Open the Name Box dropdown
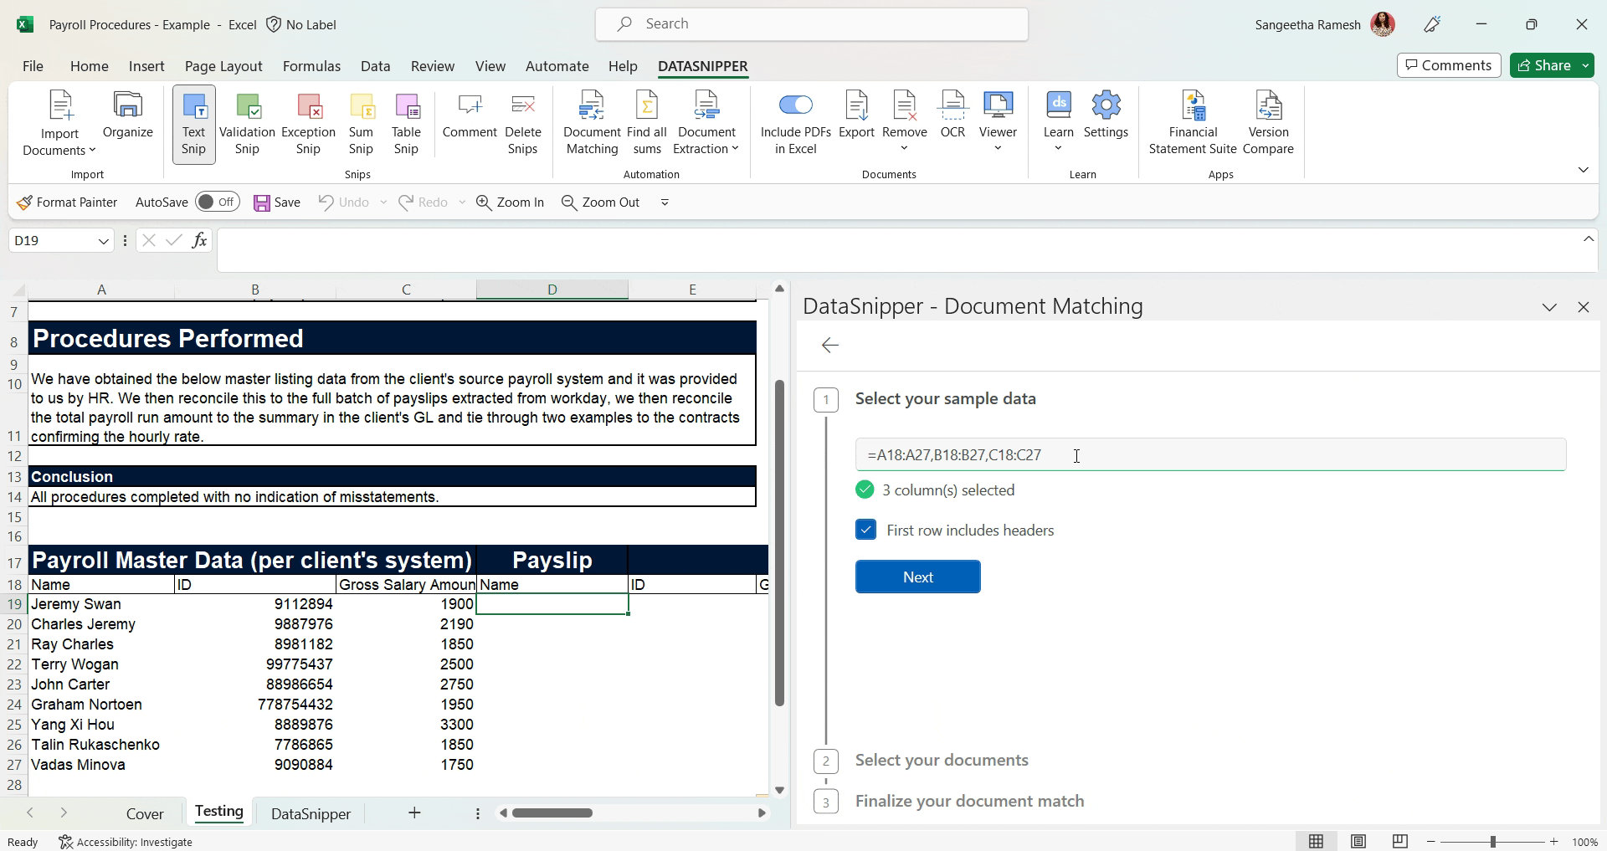Image resolution: width=1607 pixels, height=851 pixels. [103, 240]
